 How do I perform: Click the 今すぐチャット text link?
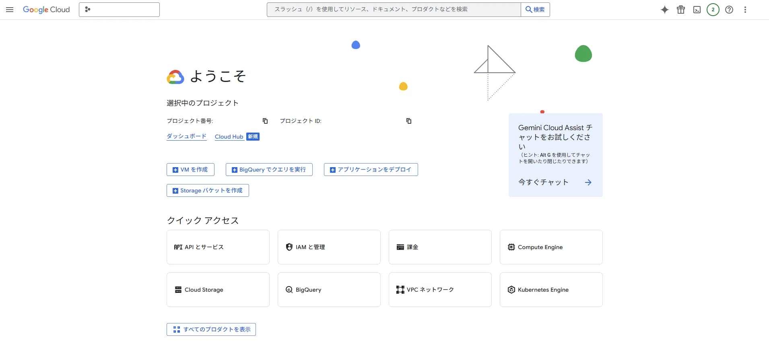[543, 182]
